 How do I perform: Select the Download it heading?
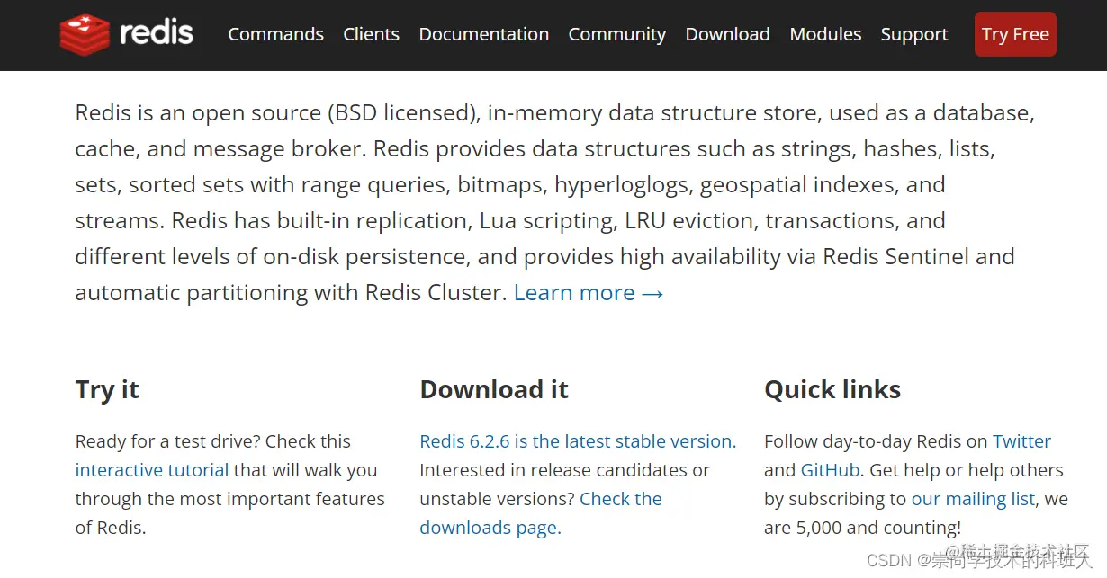coord(494,389)
